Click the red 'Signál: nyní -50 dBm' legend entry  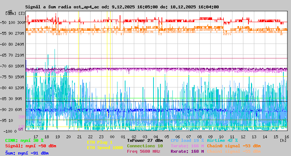tap(31, 146)
